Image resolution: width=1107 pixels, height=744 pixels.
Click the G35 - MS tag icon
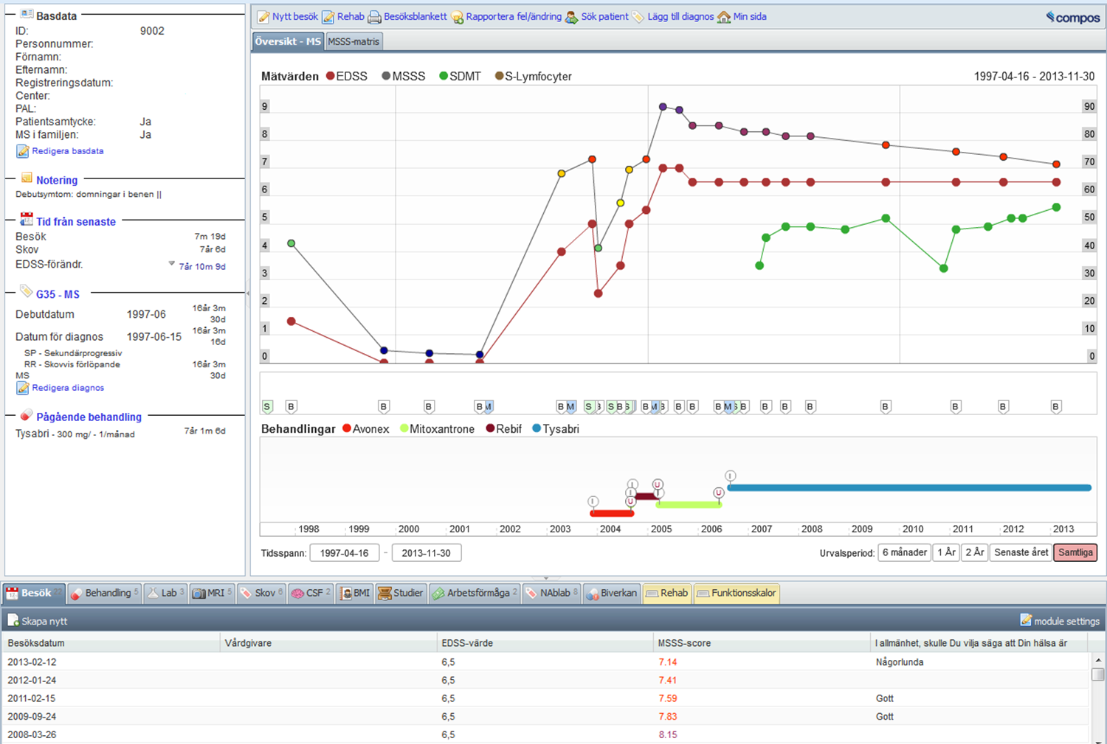27,291
